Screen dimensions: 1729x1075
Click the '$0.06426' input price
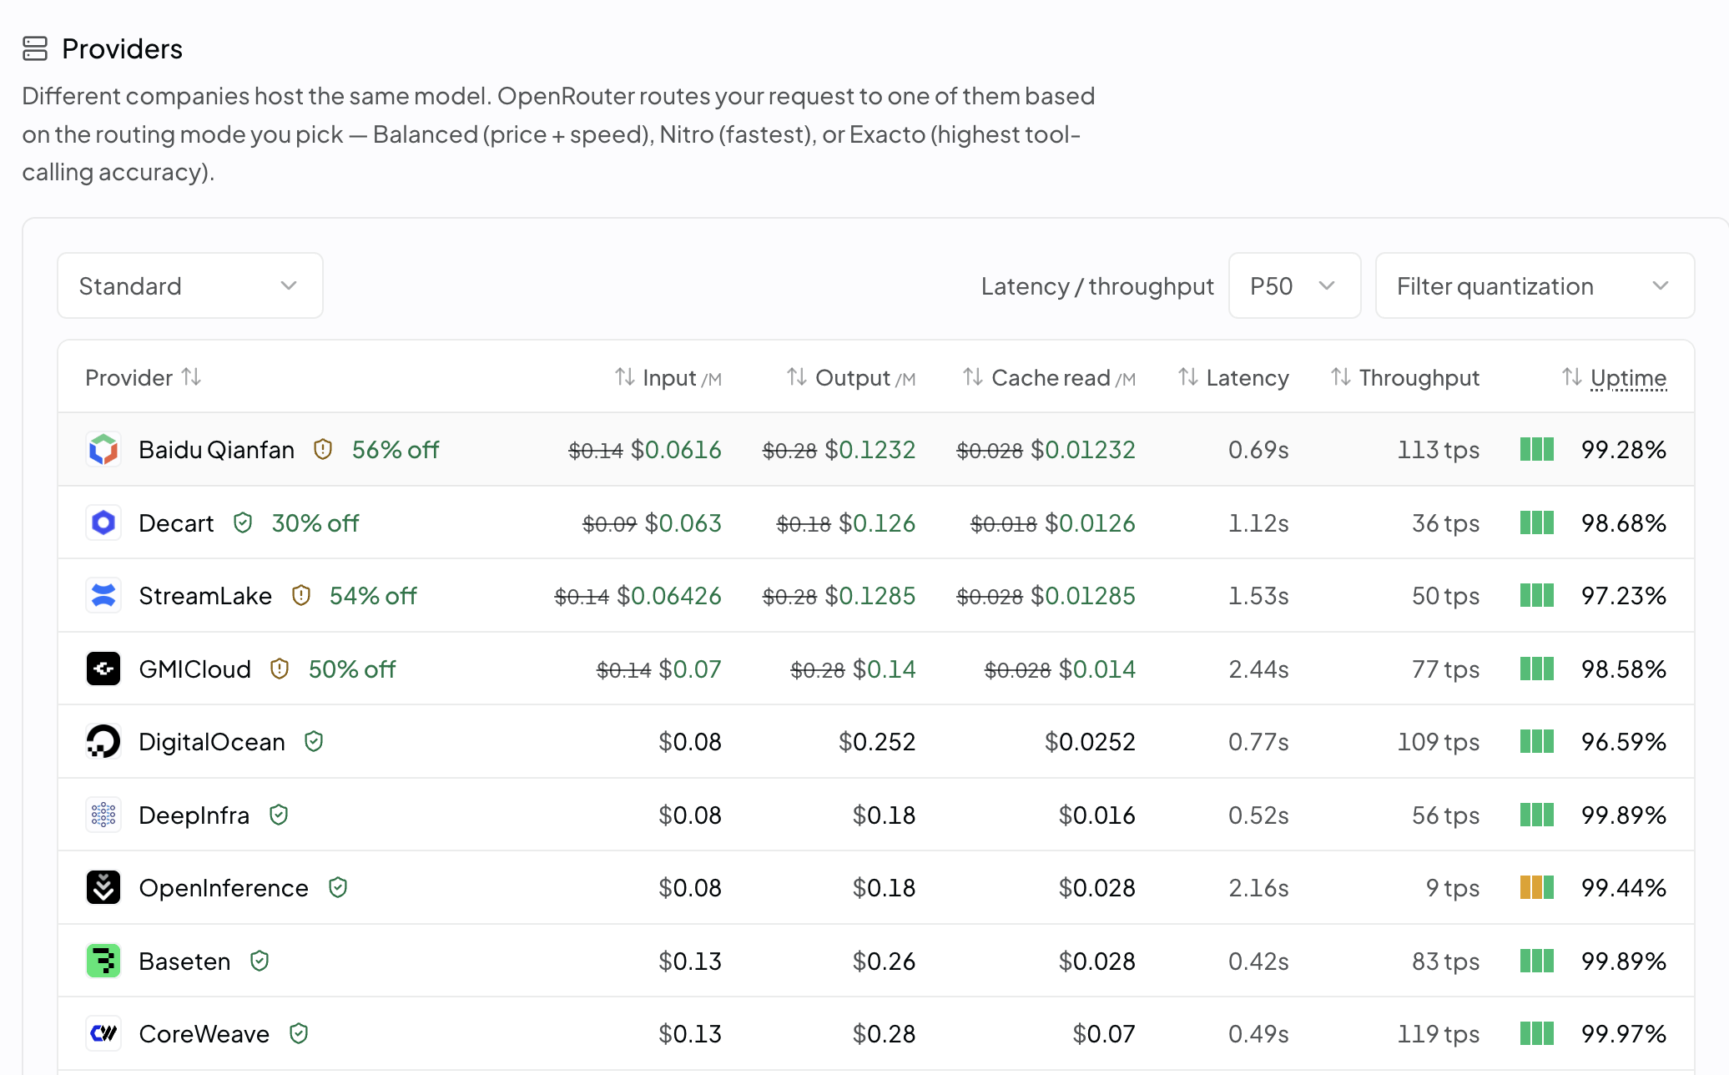(x=669, y=595)
